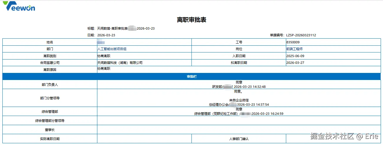
Task: Click the 姓名 label cell
Action: point(50,42)
